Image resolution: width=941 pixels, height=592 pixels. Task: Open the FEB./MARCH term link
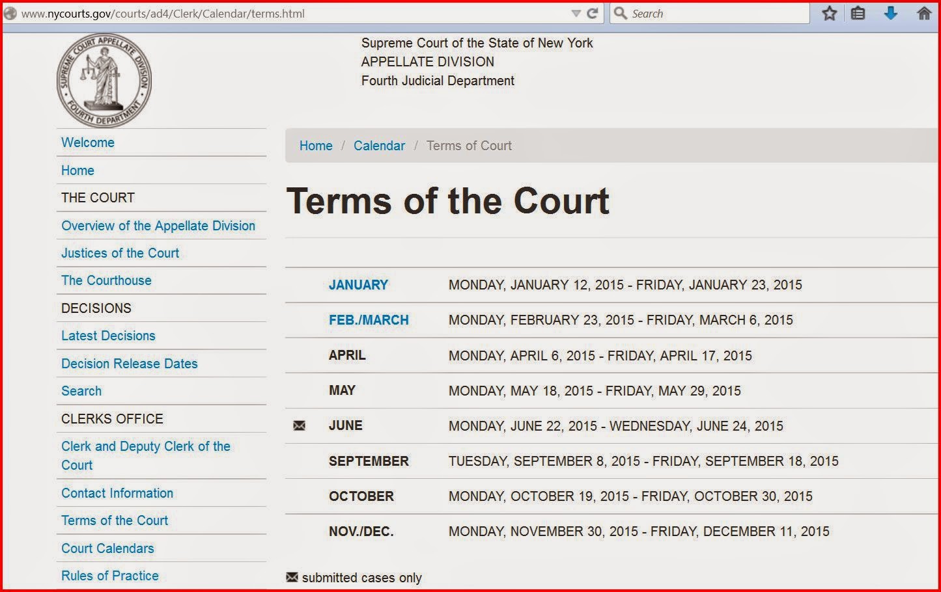point(369,320)
